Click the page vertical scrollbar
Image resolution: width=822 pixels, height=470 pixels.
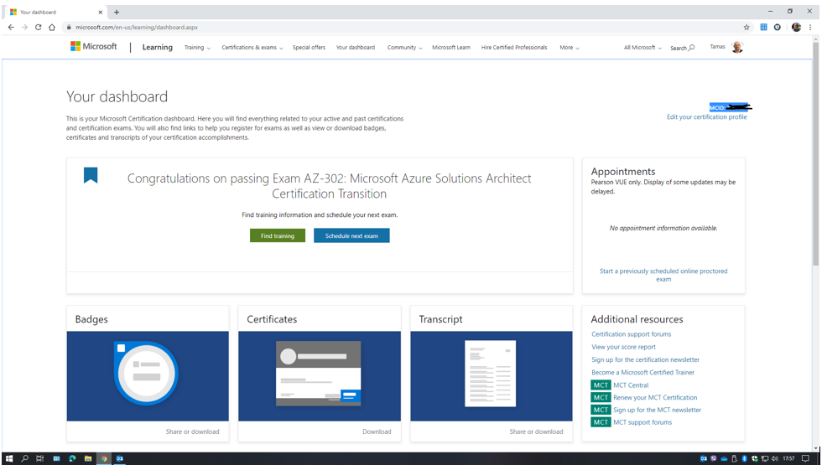815,154
